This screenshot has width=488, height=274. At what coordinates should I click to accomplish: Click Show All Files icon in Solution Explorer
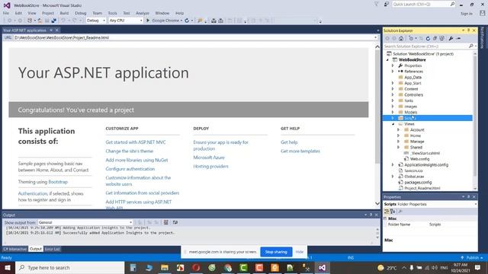click(441, 39)
